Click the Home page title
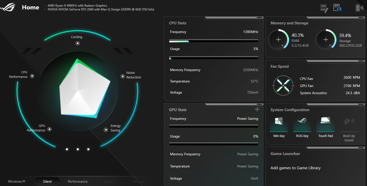Viewport: 367px width, 186px height. [30, 8]
